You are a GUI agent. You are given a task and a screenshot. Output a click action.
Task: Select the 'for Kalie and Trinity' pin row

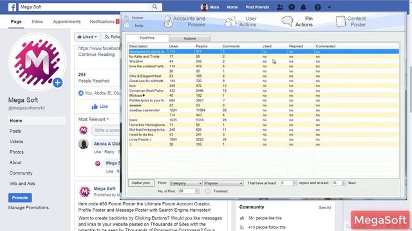pyautogui.click(x=264, y=56)
